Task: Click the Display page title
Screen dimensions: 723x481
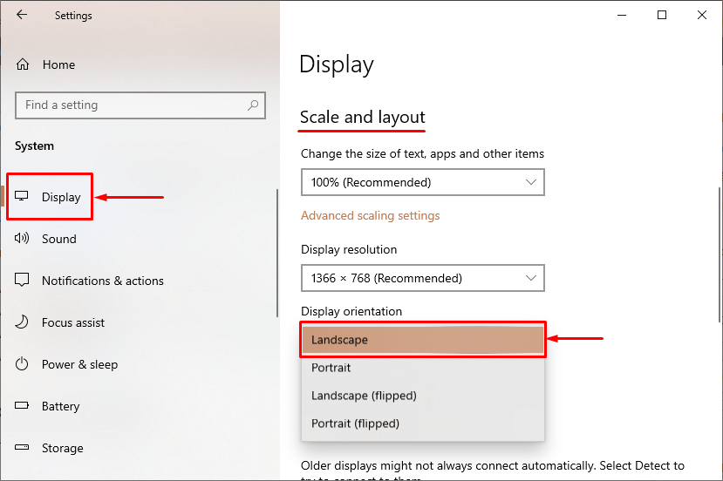Action: [x=336, y=64]
